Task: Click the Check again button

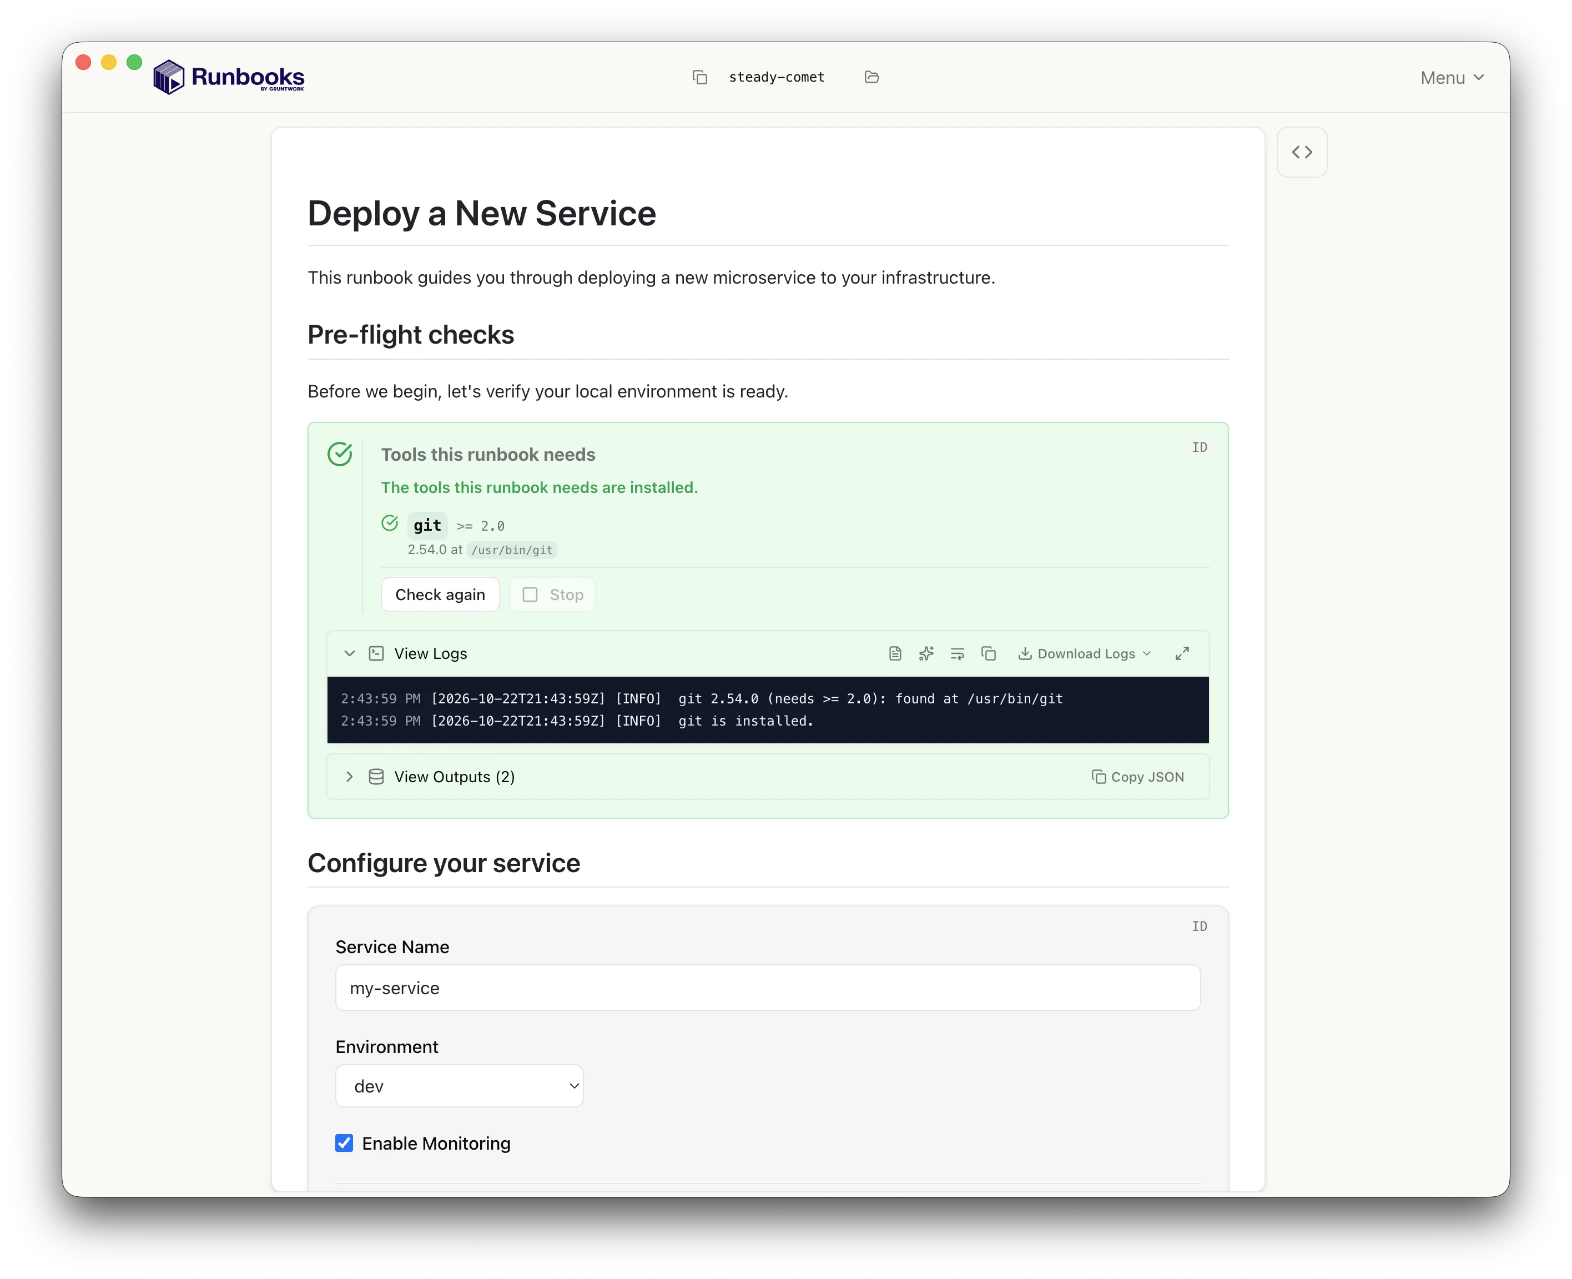Action: click(x=440, y=595)
